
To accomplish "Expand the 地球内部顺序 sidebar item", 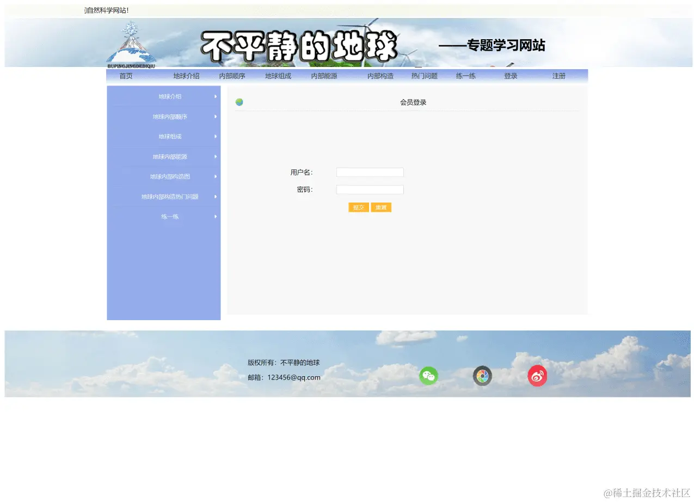I will [x=170, y=117].
